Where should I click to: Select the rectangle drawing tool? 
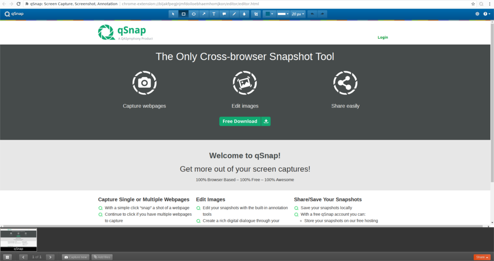[x=184, y=14]
